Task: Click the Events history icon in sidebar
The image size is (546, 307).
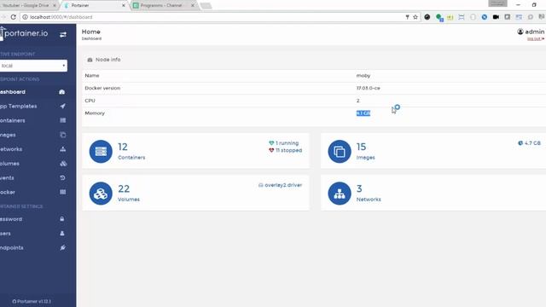Action: [x=62, y=177]
